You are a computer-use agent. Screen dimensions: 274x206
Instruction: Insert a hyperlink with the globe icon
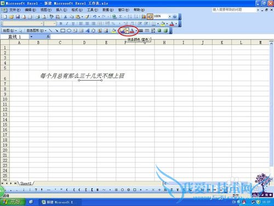(x=115, y=16)
